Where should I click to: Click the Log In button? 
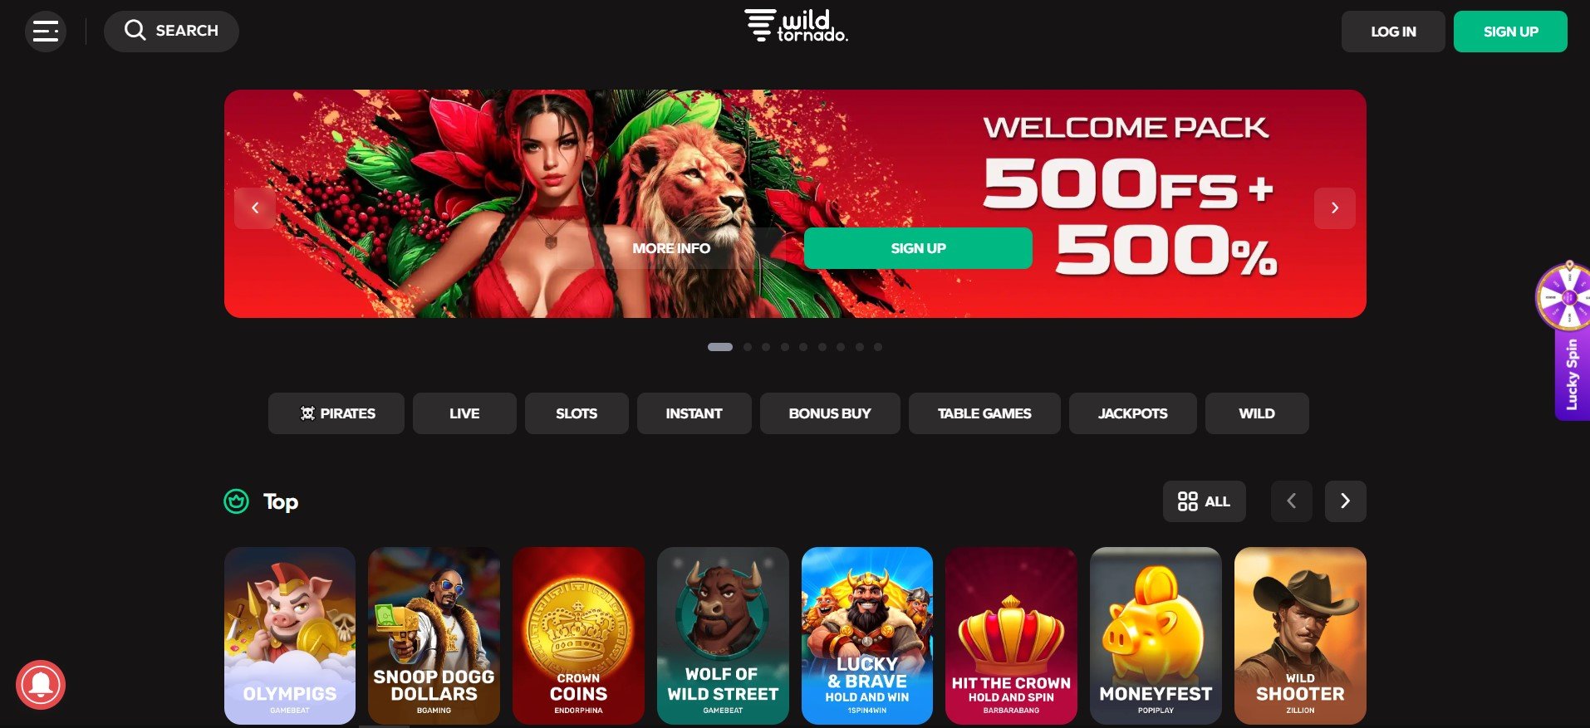[1393, 32]
